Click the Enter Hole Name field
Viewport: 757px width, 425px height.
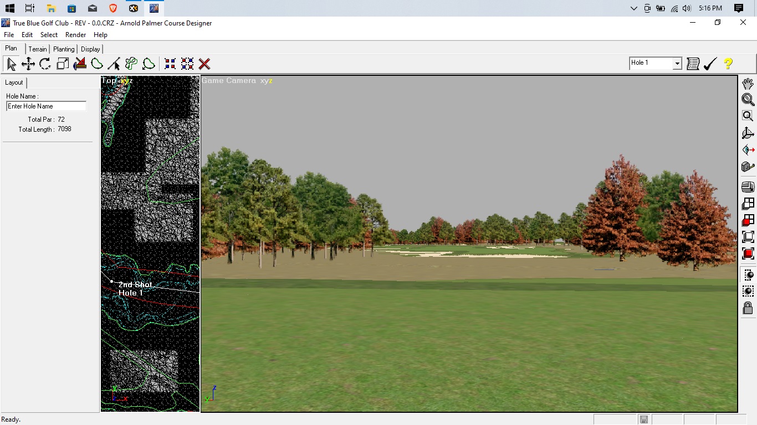(46, 106)
